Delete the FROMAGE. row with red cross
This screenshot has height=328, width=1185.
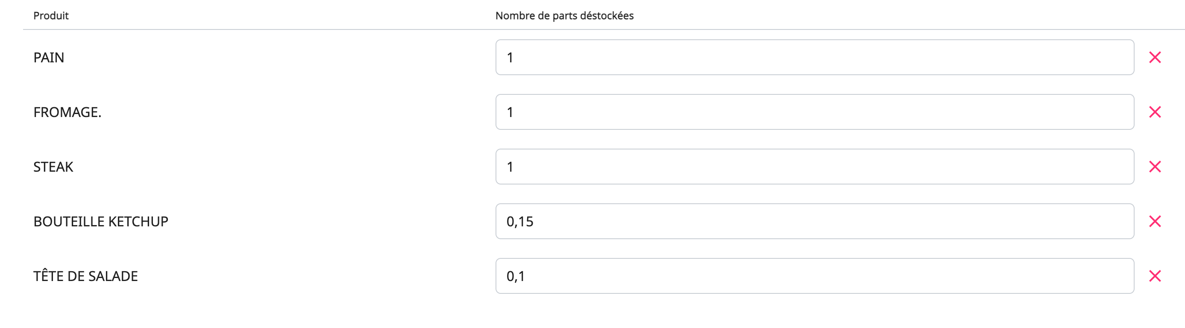pos(1155,112)
